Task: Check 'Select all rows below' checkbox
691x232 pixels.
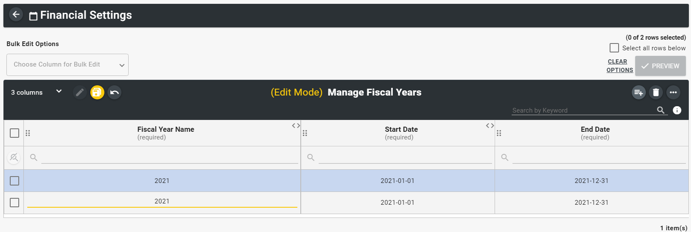Action: click(614, 48)
